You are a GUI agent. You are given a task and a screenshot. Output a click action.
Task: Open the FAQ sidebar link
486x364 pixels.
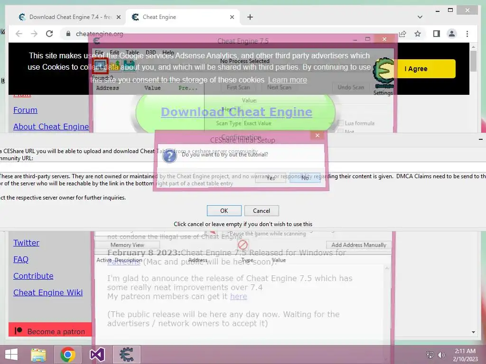[x=21, y=259]
